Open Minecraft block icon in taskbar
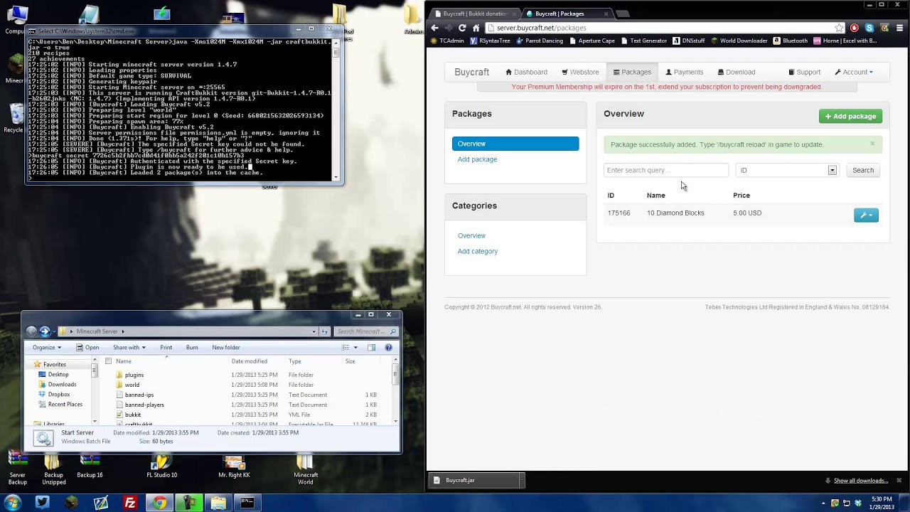This screenshot has width=910, height=512. point(72,503)
